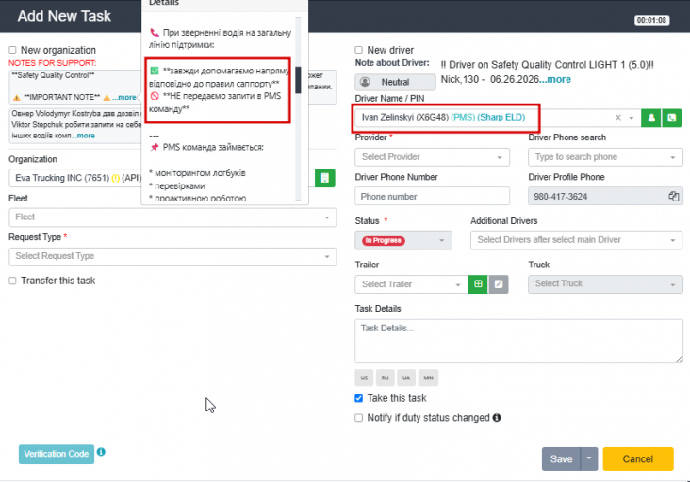
Task: Expand driver note via more link
Action: [x=555, y=79]
